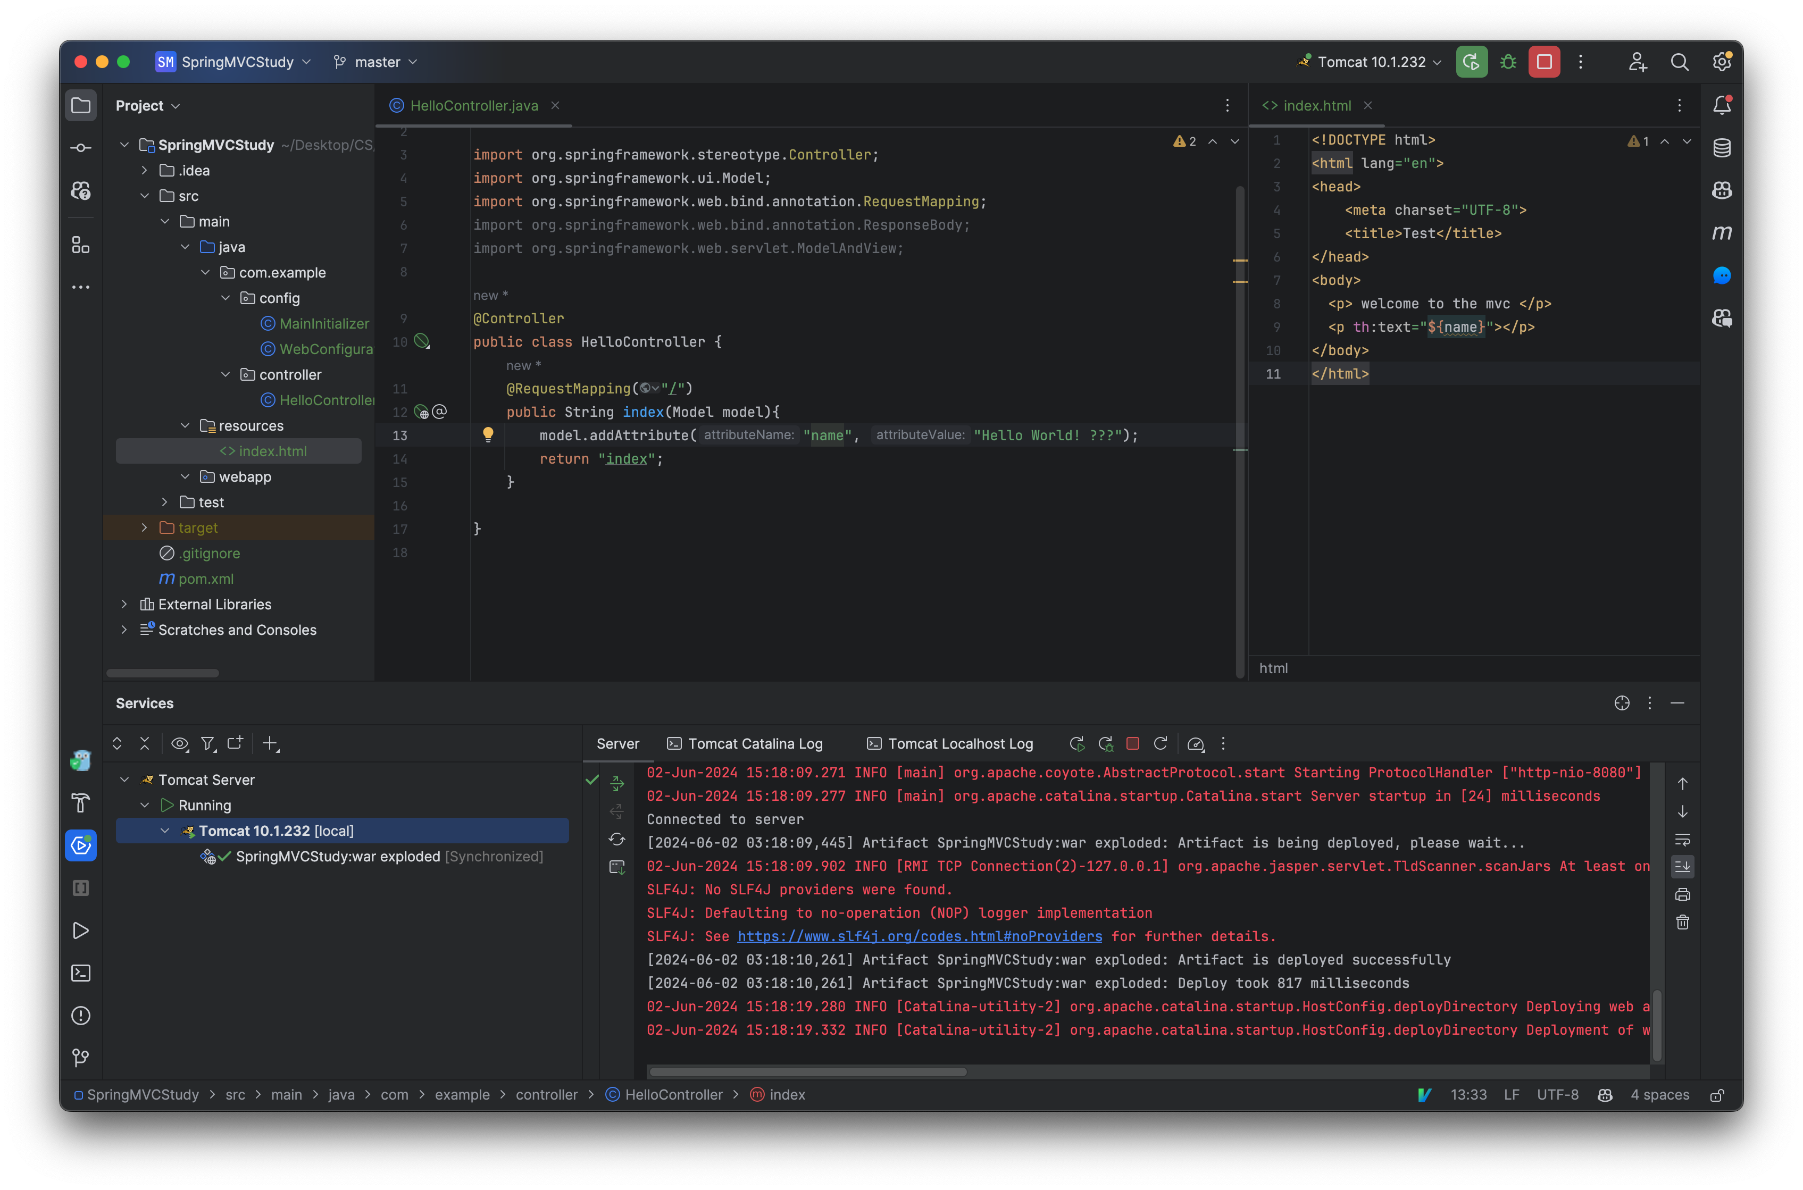Open the Terminal tool window
Image resolution: width=1803 pixels, height=1190 pixels.
click(x=80, y=972)
